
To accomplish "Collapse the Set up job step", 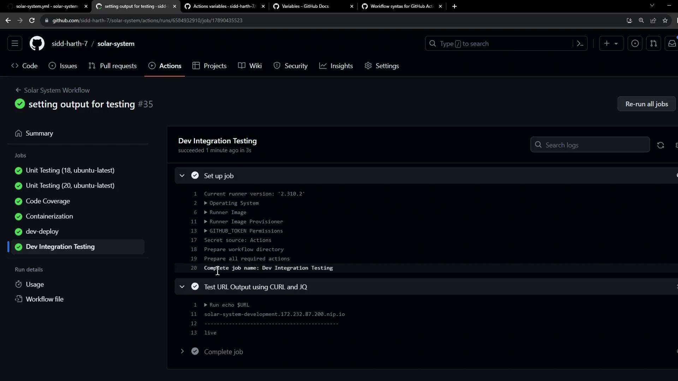I will (x=182, y=176).
